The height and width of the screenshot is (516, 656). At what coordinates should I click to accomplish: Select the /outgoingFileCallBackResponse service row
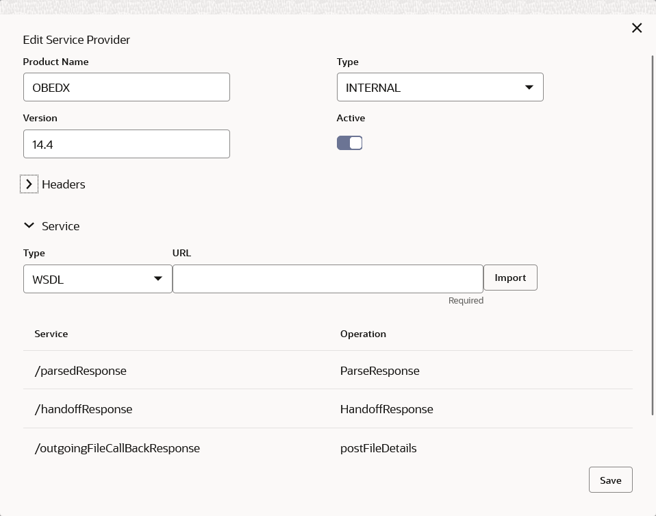click(x=117, y=448)
